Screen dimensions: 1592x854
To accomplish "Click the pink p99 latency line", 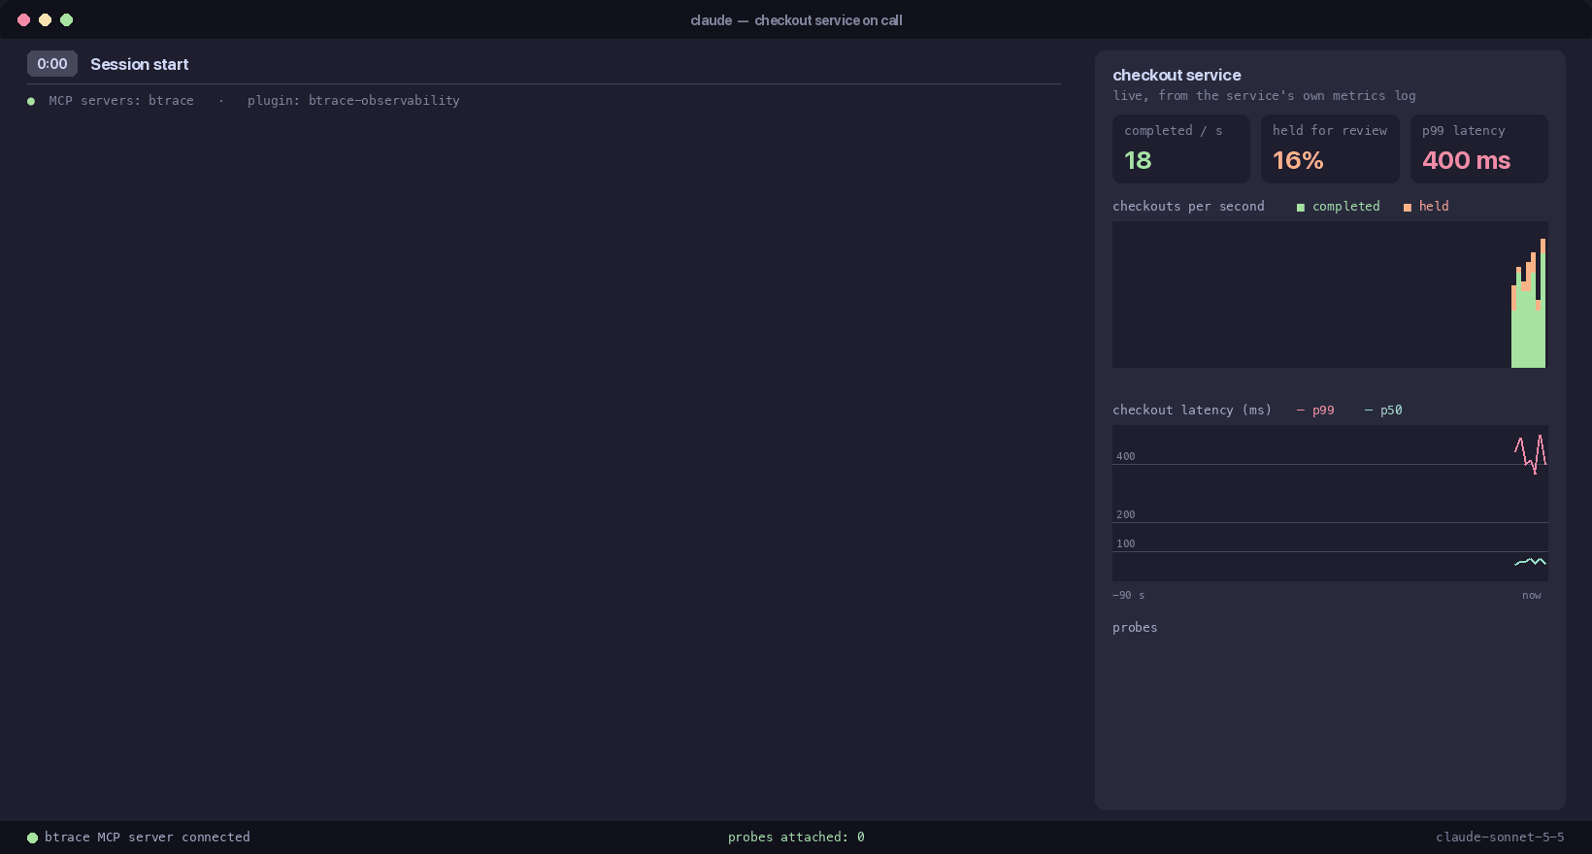I will coord(1530,453).
